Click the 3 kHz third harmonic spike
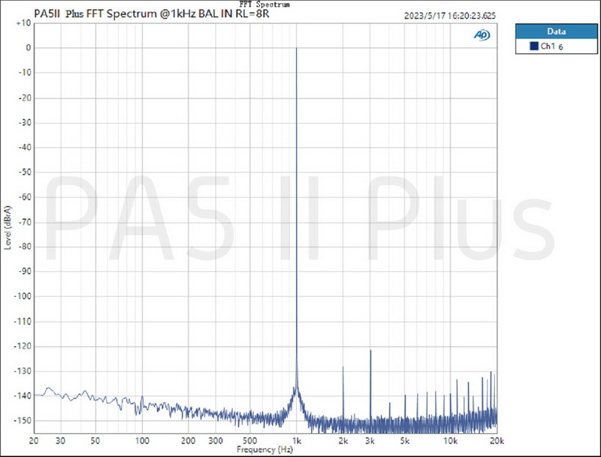601x457 pixels. click(370, 351)
